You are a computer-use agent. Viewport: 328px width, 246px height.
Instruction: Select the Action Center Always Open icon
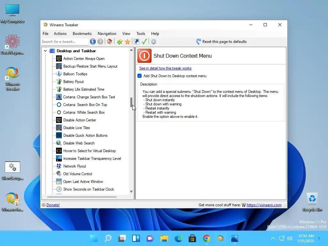pos(59,59)
